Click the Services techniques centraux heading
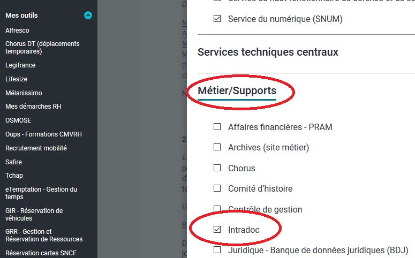 click(x=268, y=52)
